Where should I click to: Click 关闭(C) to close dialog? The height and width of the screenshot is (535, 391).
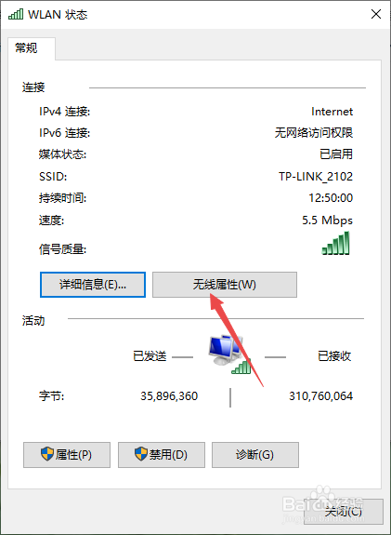point(344,512)
